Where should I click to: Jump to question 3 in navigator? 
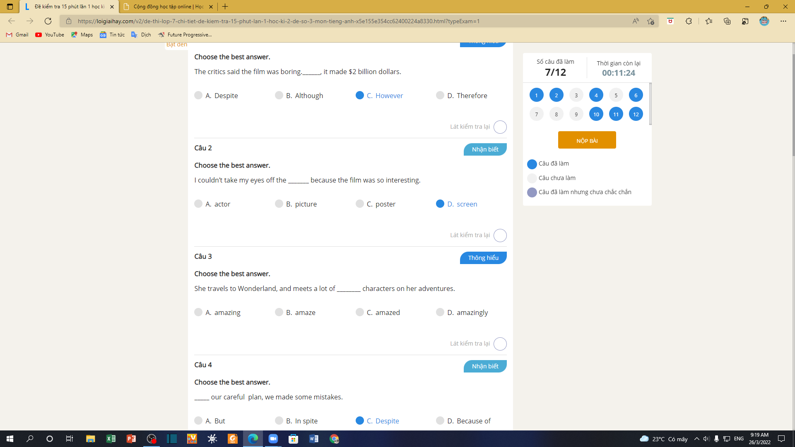[x=576, y=95]
